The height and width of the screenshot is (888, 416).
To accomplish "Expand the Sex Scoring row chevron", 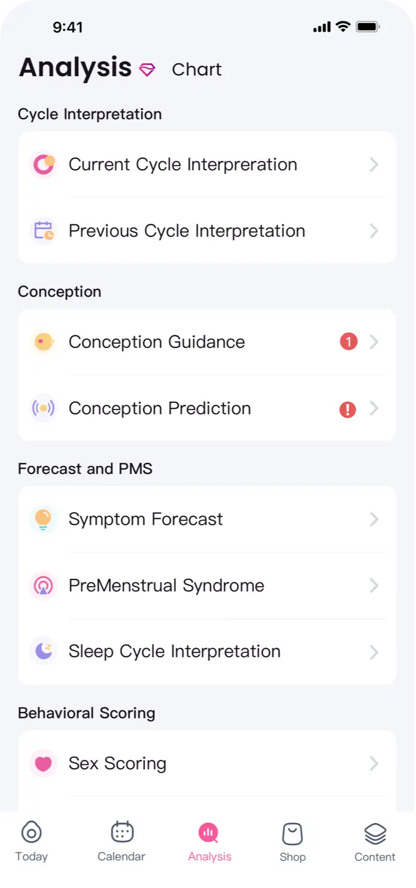I will click(374, 763).
